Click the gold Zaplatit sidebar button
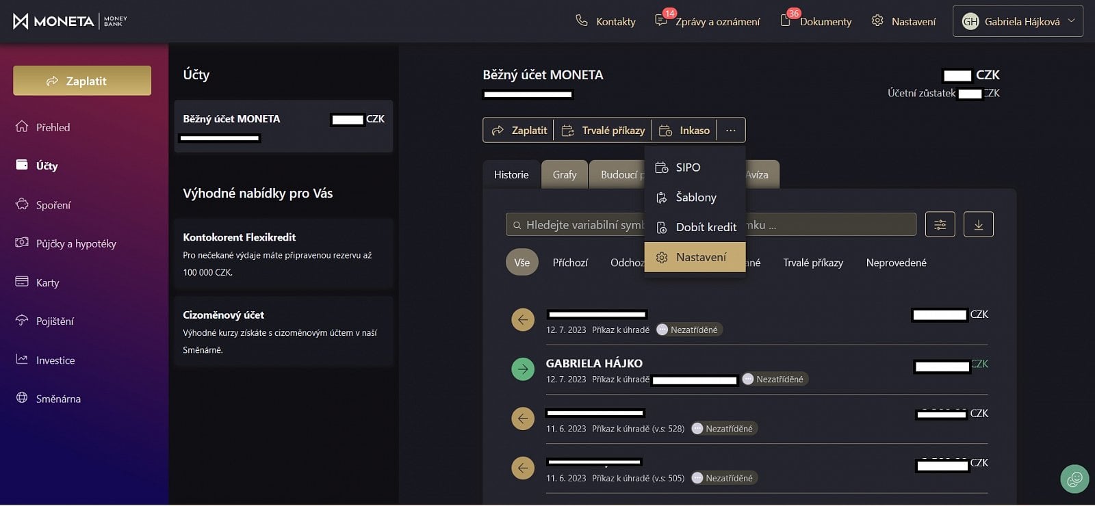Screen dimensions: 1095x506 tap(82, 81)
